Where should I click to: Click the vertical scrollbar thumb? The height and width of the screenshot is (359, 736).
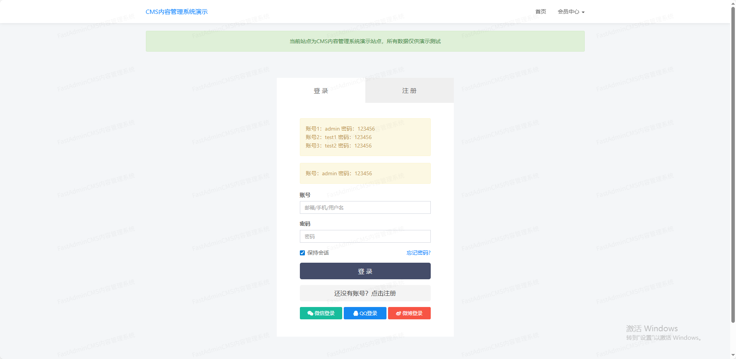[x=733, y=162]
